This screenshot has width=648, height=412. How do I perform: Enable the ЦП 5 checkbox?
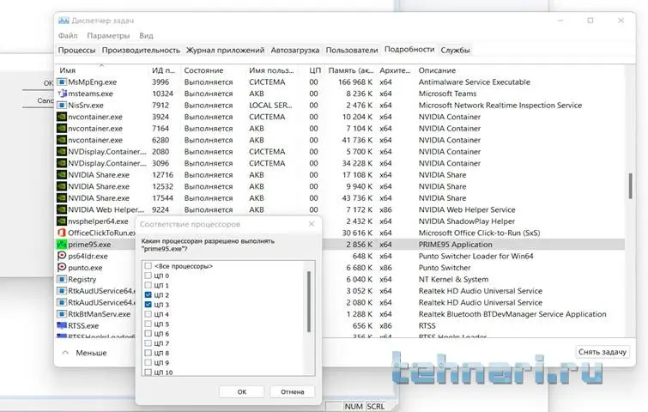[x=148, y=324]
